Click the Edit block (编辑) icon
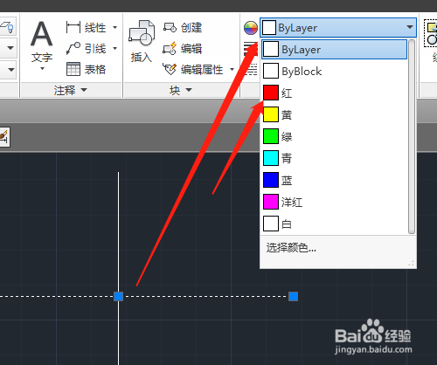The width and height of the screenshot is (437, 365). [x=170, y=48]
